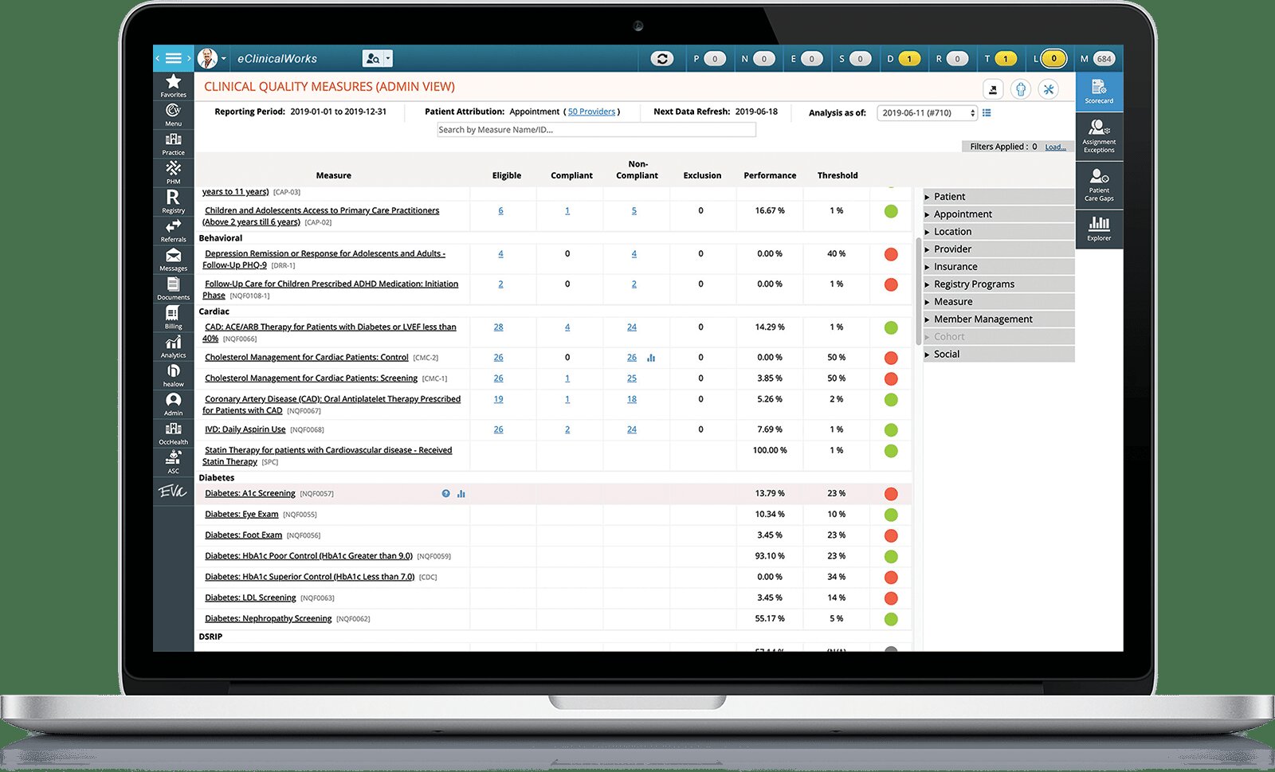Expand the Insurance filter section
Image resolution: width=1275 pixels, height=772 pixels.
coord(955,267)
